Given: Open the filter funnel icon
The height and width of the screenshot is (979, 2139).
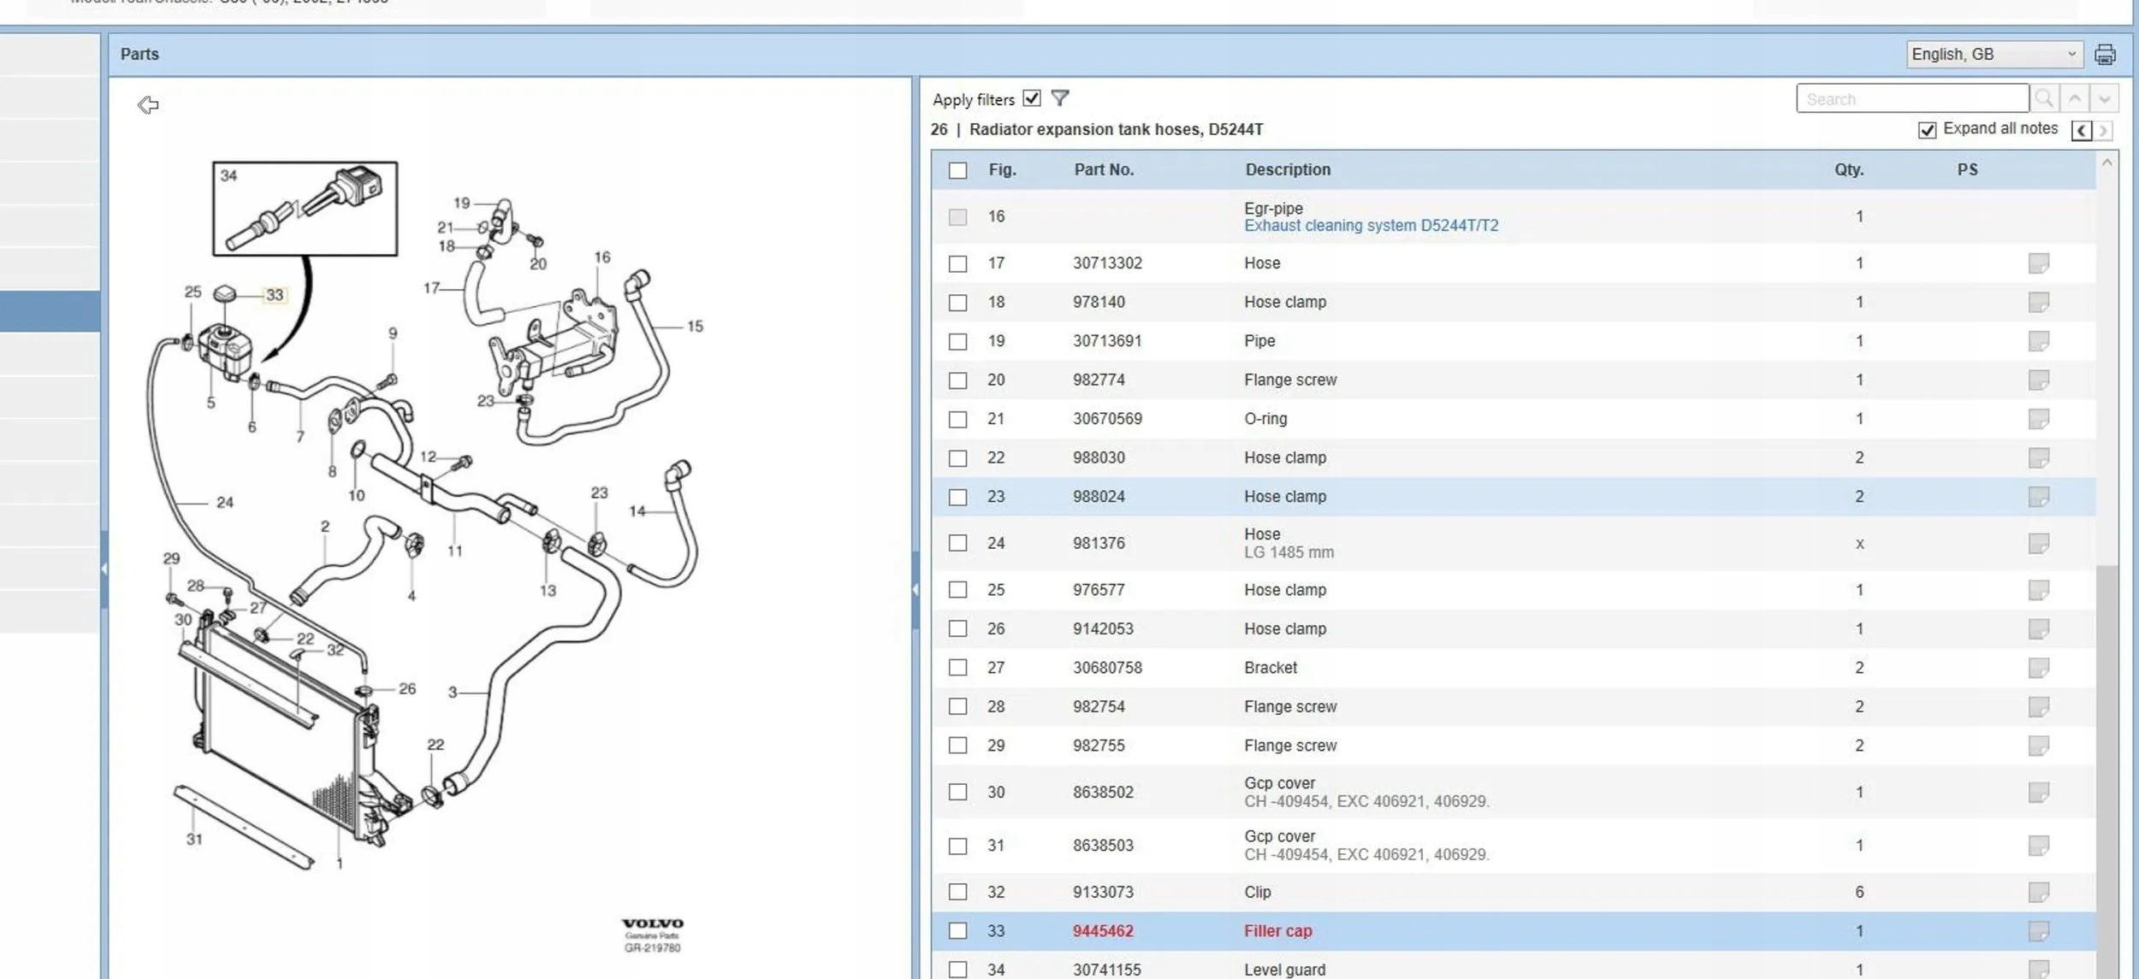Looking at the screenshot, I should tap(1060, 98).
